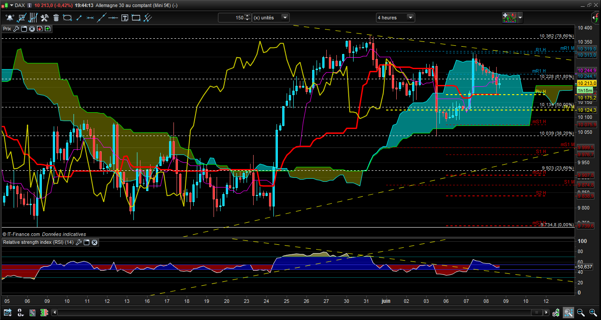Select the rectangle drawing tool
The width and height of the screenshot is (601, 320).
[136, 18]
